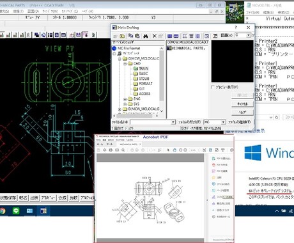Collapse the マイコンピュータ tree node

(x=114, y=53)
